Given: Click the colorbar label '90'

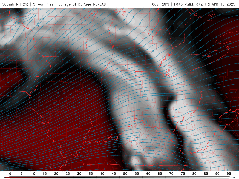Looking at the screenshot, I should pos(217,174).
